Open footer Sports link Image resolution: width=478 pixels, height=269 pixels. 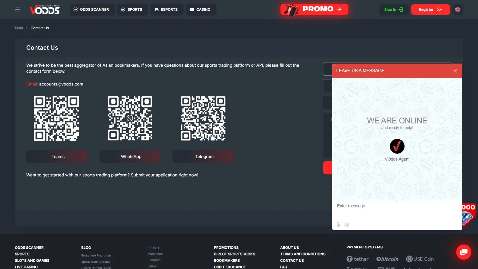click(x=22, y=254)
